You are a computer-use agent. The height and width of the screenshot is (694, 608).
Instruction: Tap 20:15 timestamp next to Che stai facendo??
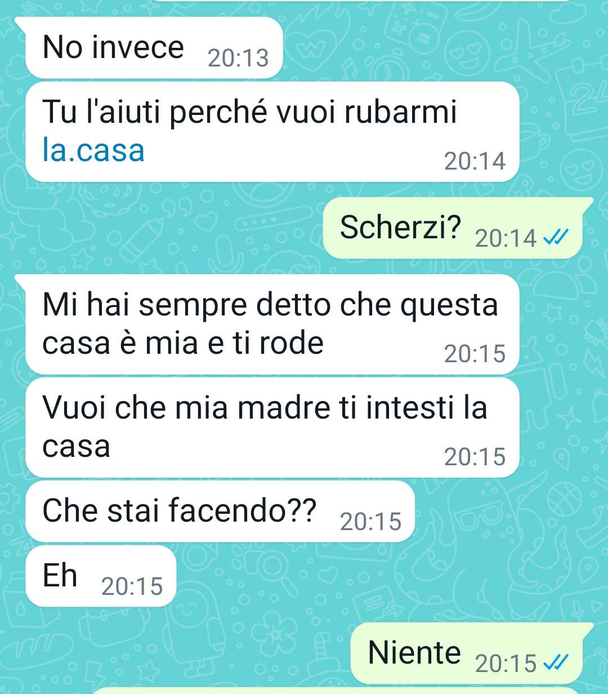pyautogui.click(x=370, y=522)
